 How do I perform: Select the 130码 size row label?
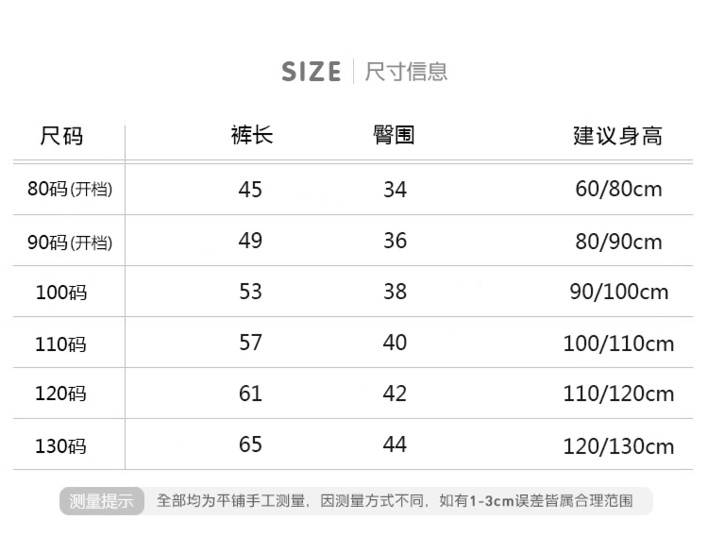coord(61,446)
